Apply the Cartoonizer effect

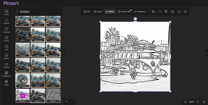coord(23,65)
